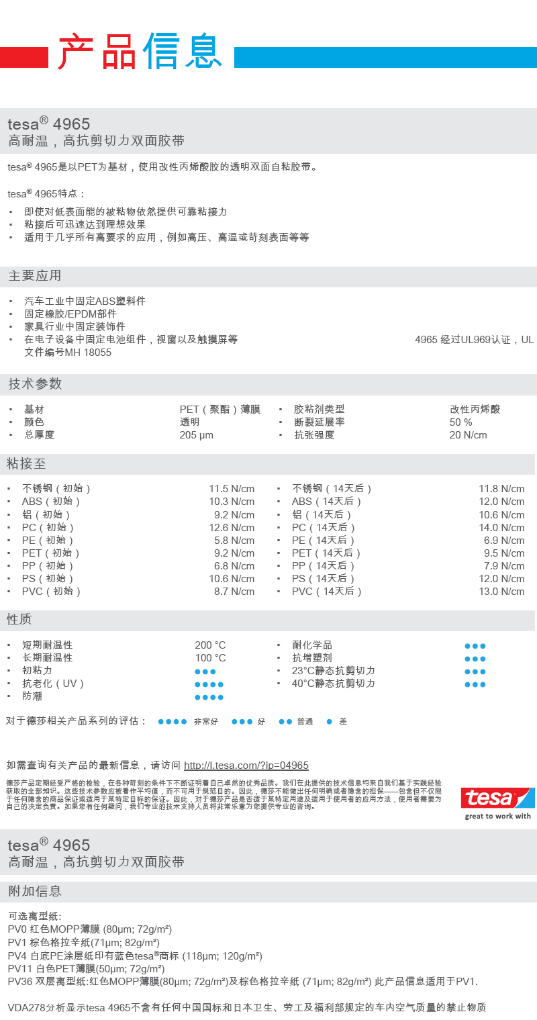The image size is (537, 1020).
Task: Click 9.2 N/cm in the 铝（初始）row
Action: 234,514
